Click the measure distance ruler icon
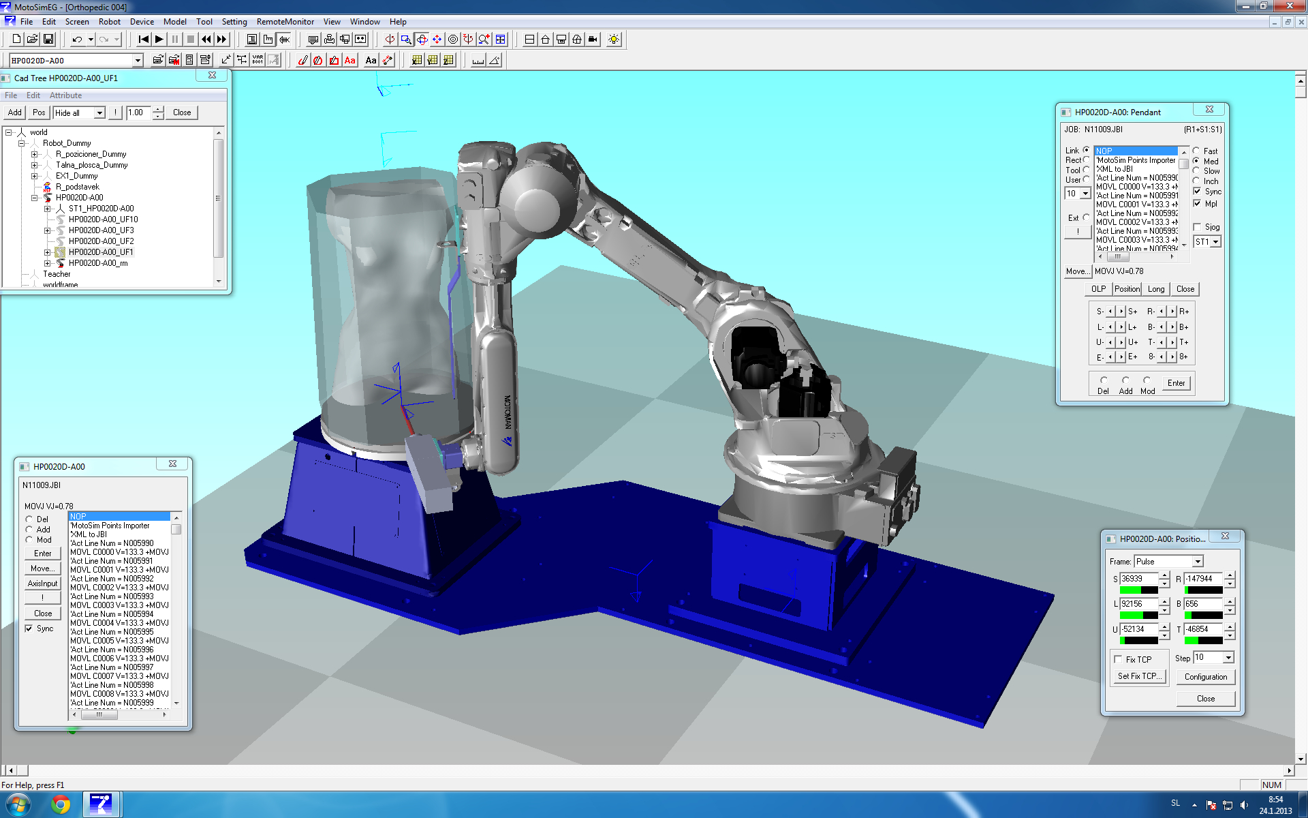The image size is (1308, 818). point(478,60)
